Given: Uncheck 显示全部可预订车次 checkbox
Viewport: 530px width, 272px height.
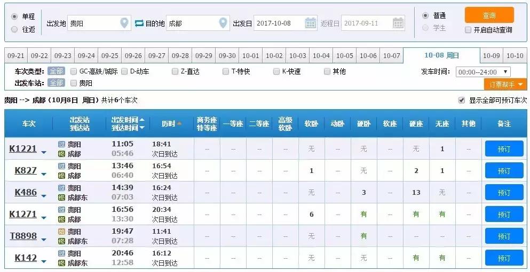Looking at the screenshot, I should click(x=462, y=100).
